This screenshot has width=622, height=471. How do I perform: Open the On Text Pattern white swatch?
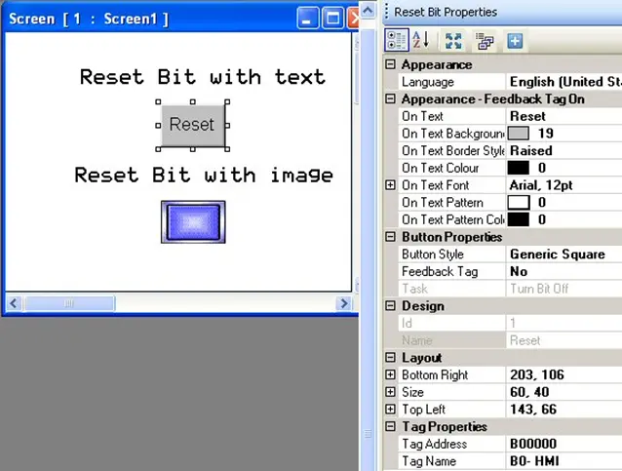pyautogui.click(x=518, y=203)
